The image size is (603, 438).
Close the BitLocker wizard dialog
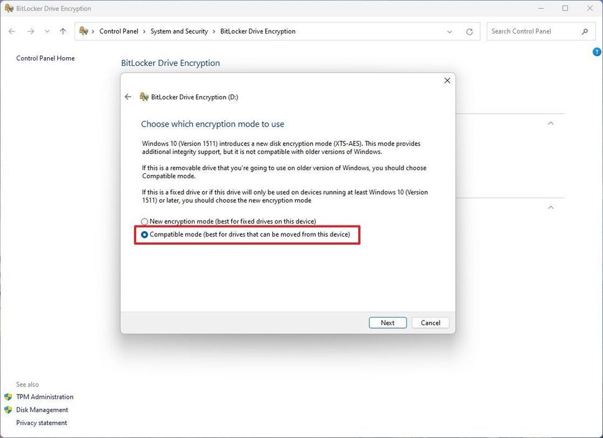[447, 80]
